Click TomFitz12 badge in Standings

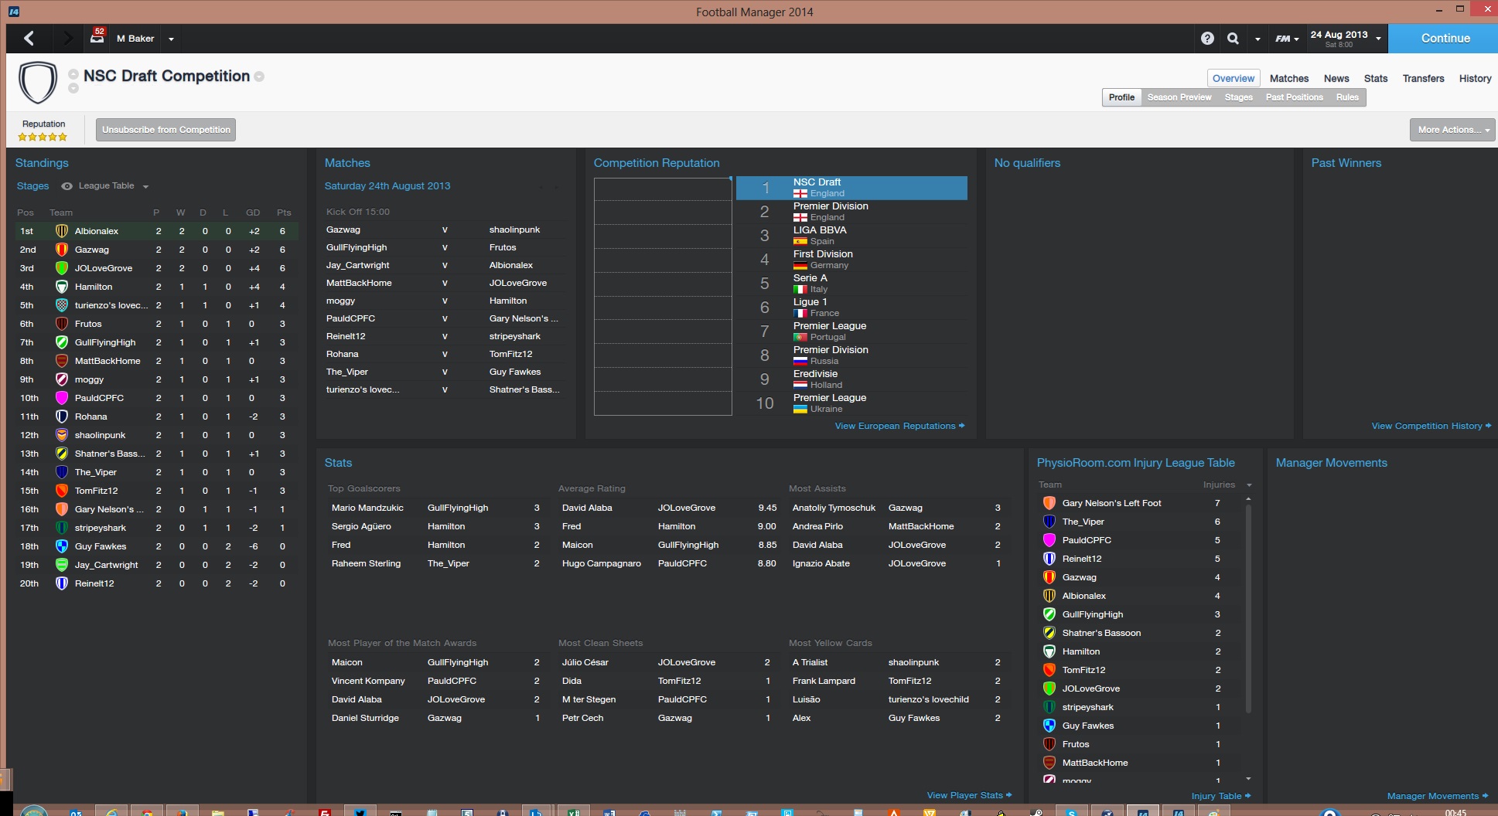click(x=62, y=491)
